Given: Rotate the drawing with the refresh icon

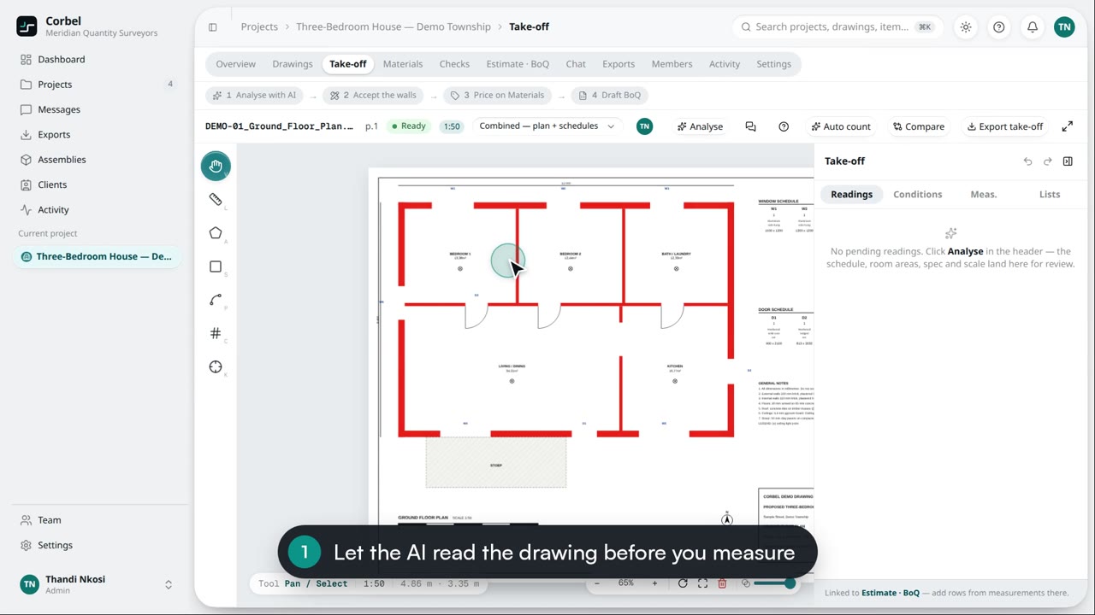Looking at the screenshot, I should [x=683, y=583].
